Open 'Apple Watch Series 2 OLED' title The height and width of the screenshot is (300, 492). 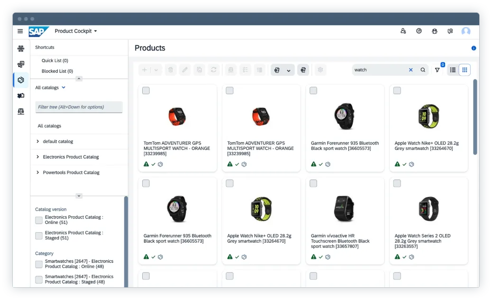click(422, 241)
